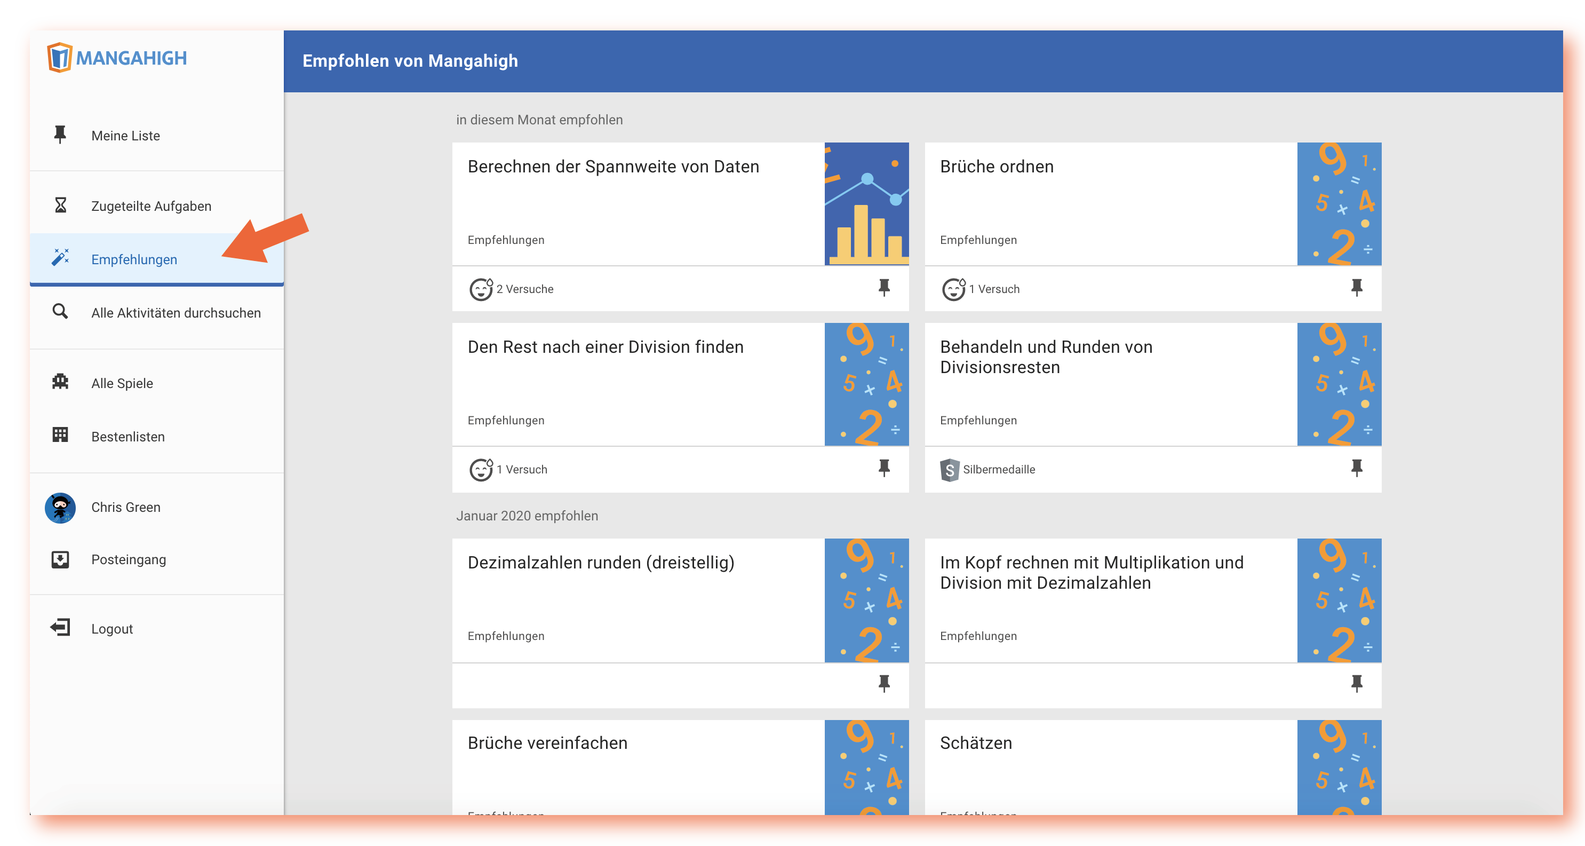Viewport: 1585px width, 846px height.
Task: Pin the Brüche ordnen activity
Action: pyautogui.click(x=1356, y=288)
